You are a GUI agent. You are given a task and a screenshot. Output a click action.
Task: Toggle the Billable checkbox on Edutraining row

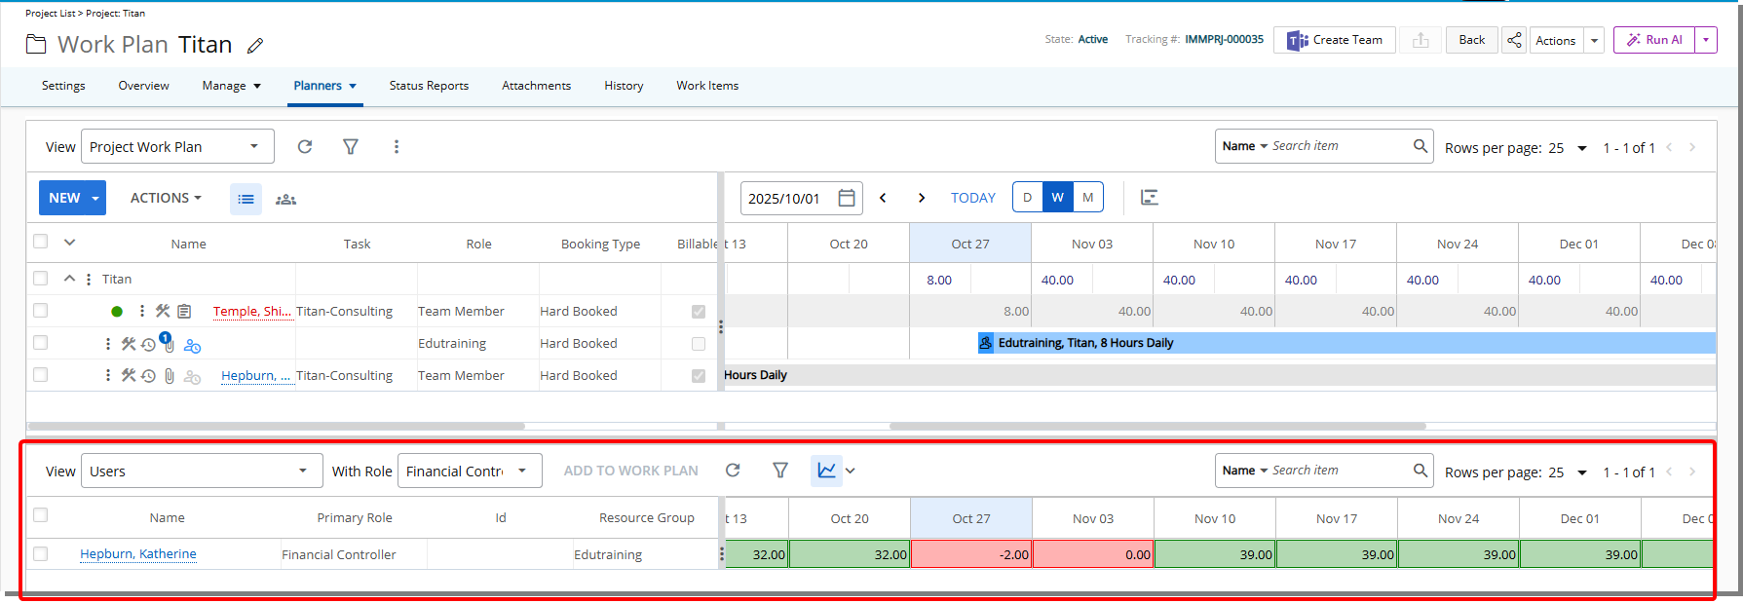tap(698, 344)
